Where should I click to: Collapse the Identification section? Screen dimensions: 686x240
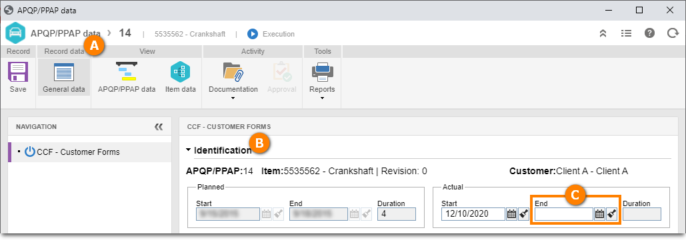[x=188, y=150]
